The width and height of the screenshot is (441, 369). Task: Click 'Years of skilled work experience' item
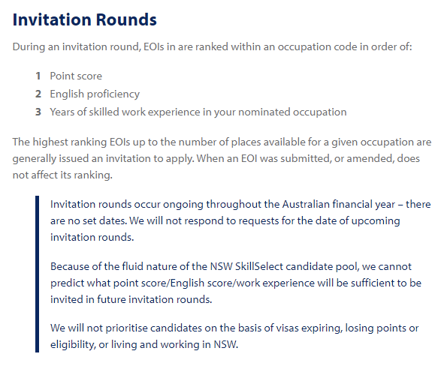(198, 112)
